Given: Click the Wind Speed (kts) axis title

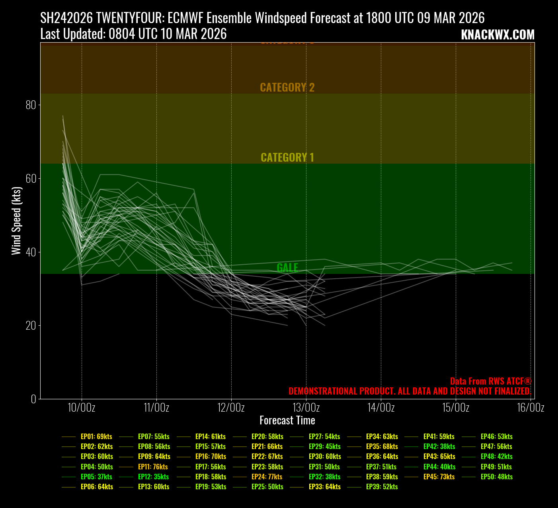Looking at the screenshot, I should pos(16,221).
